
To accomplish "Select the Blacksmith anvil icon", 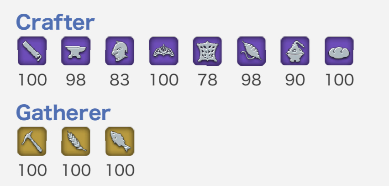I will 76,51.
